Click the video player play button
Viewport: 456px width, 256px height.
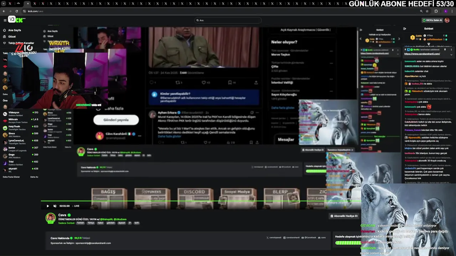coord(48,206)
